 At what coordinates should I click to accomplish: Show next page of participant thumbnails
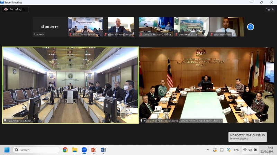point(251,27)
